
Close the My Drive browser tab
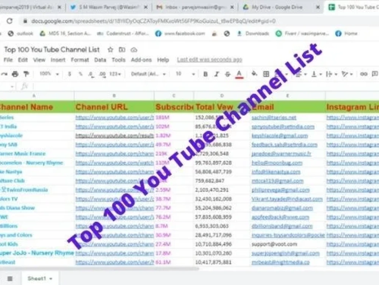(x=318, y=7)
